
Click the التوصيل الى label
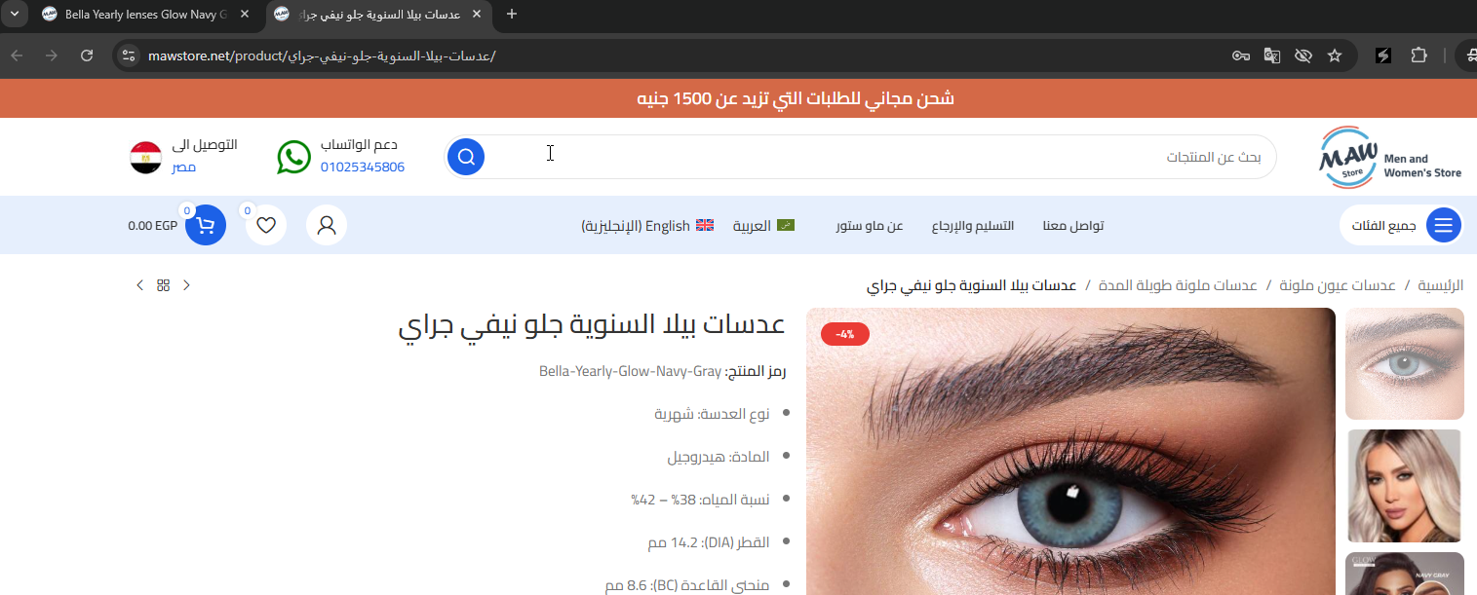click(205, 145)
